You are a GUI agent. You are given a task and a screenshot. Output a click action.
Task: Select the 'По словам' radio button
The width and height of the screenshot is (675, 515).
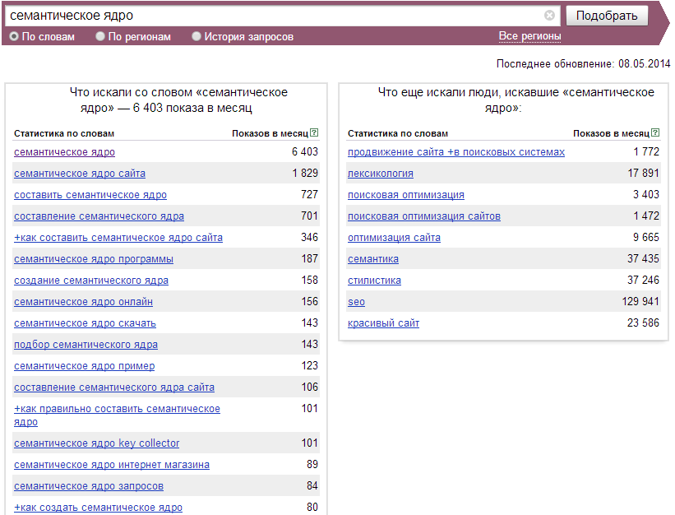(x=14, y=37)
